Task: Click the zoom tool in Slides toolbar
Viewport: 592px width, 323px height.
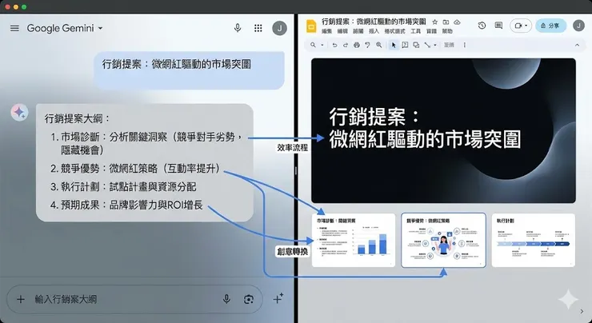Action: pyautogui.click(x=378, y=45)
